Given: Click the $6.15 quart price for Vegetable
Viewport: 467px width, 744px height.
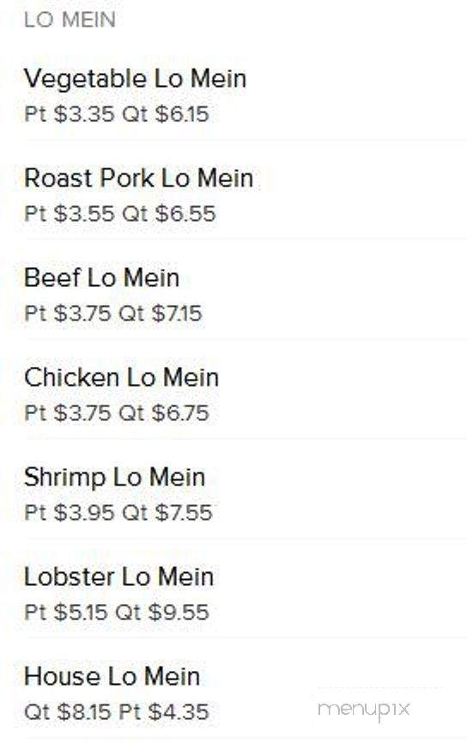Looking at the screenshot, I should [x=182, y=114].
